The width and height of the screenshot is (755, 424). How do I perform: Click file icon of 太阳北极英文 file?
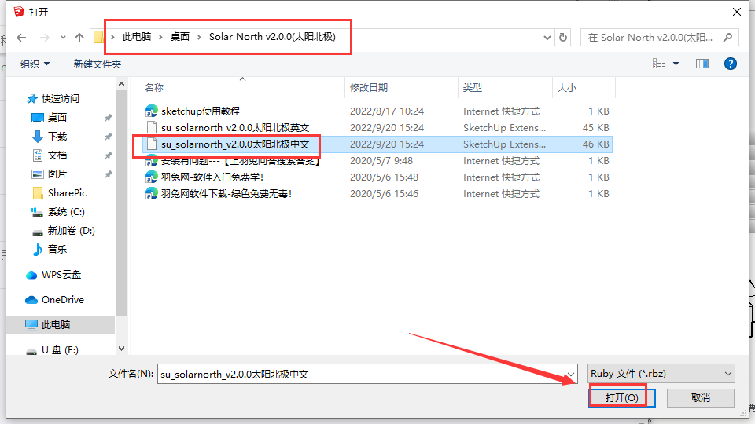[x=152, y=127]
